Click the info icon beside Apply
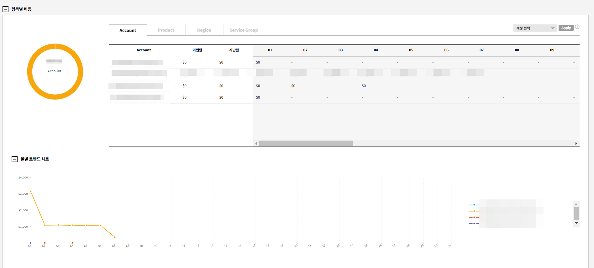The image size is (594, 268). [x=577, y=27]
